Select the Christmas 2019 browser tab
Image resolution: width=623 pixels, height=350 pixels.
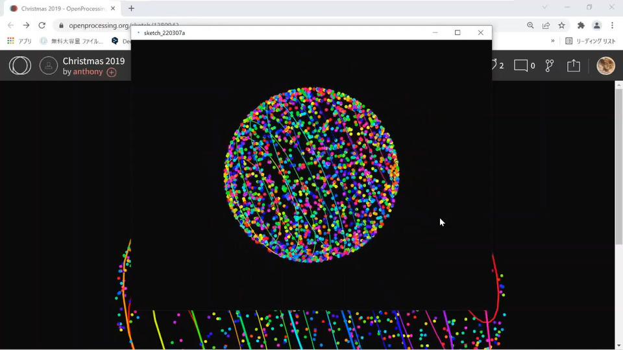[x=63, y=8]
